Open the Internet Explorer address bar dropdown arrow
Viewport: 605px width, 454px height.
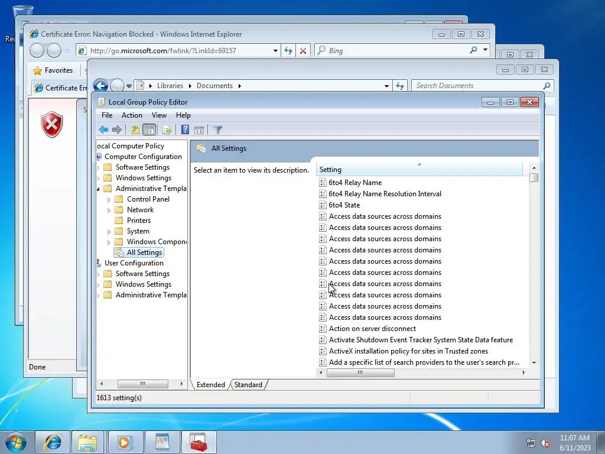tap(275, 51)
